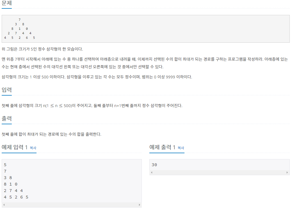292x210 pixels.
Task: Click the 출력 section heading
Action: 7,118
